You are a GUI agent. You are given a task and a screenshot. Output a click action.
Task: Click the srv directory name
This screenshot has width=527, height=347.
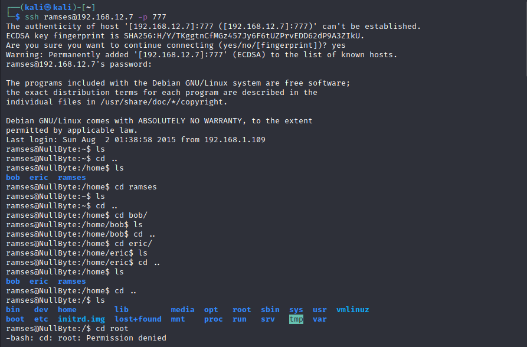coord(268,319)
